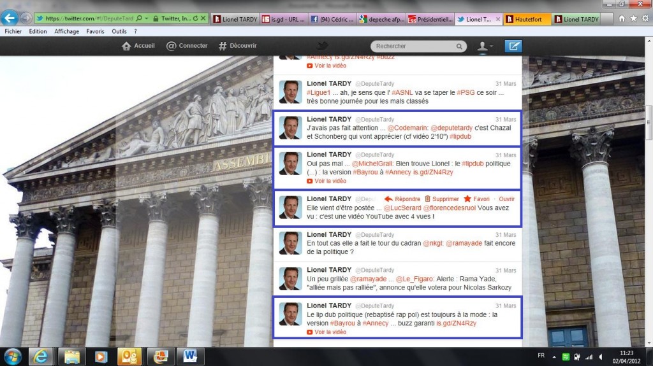Open the @nkgl mention
Screen dimensions: 653x366
tap(433, 243)
